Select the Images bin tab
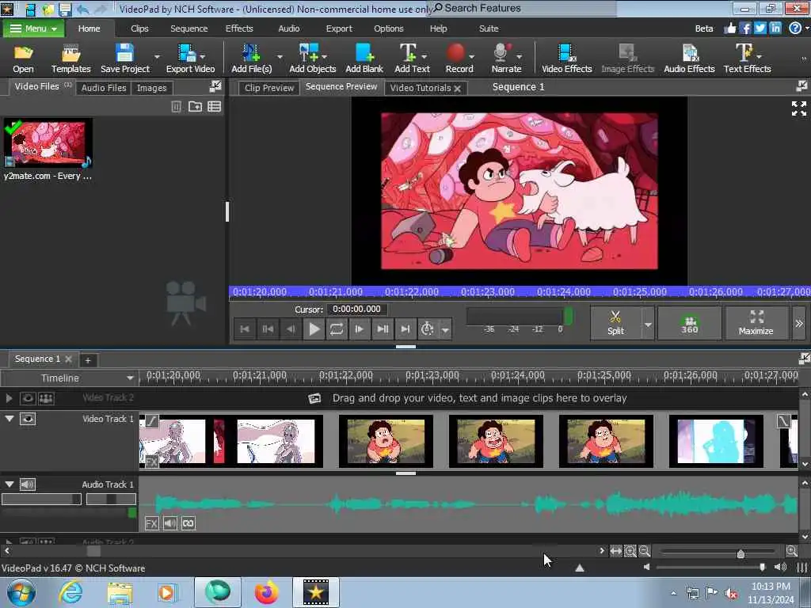This screenshot has height=608, width=811. coord(151,88)
